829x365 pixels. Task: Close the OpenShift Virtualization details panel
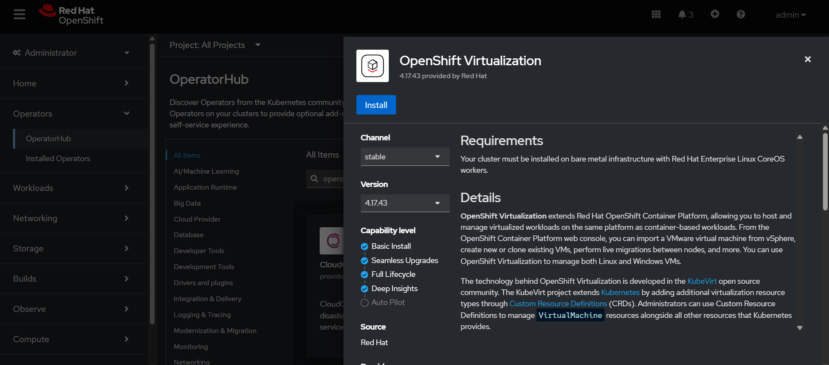tap(807, 59)
